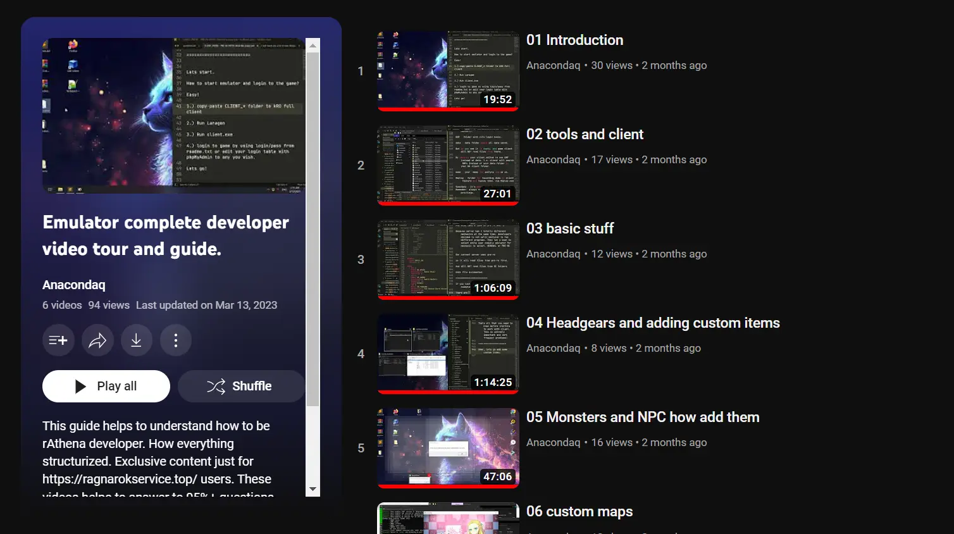Image resolution: width=954 pixels, height=534 pixels.
Task: Click the sidebar scrollbar up arrow
Action: click(313, 45)
